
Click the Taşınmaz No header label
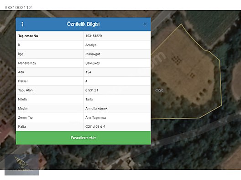coord(28,36)
